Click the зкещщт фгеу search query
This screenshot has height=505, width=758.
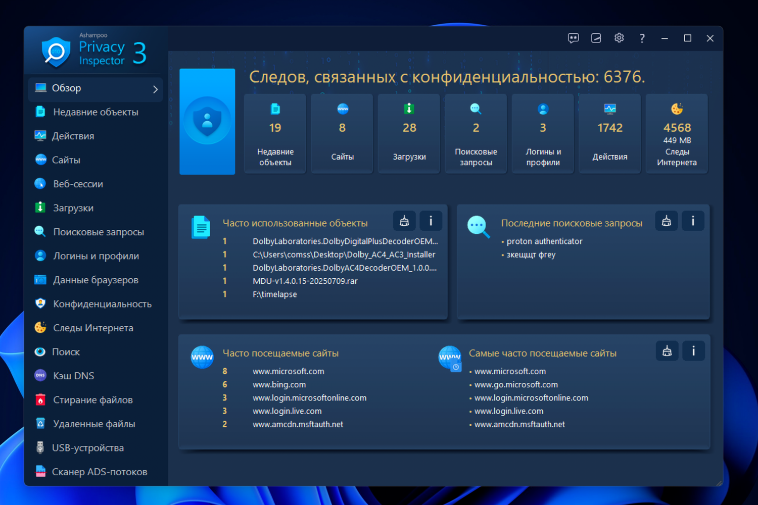point(531,255)
